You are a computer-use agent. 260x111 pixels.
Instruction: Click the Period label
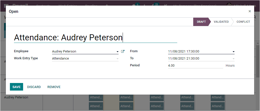coord(135,65)
